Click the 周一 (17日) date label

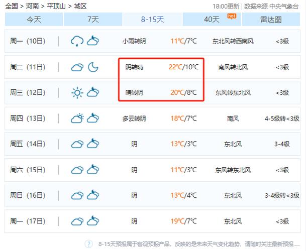28,221
